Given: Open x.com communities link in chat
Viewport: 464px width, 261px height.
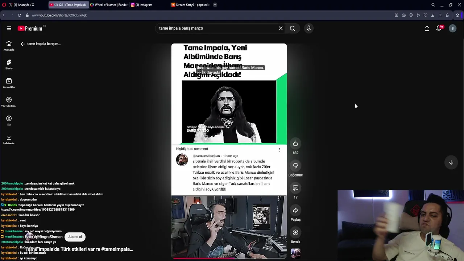Looking at the screenshot, I should (x=38, y=210).
